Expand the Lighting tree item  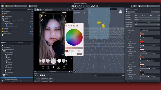coord(1,13)
